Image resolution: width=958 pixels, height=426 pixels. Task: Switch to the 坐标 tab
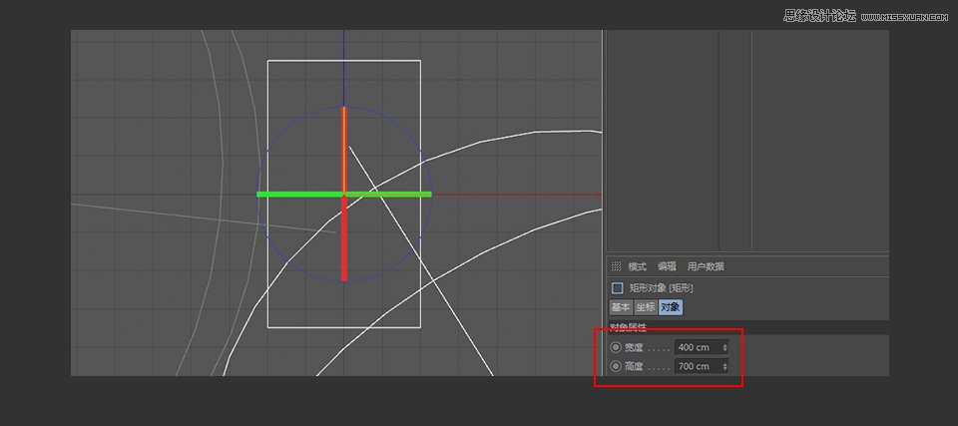click(x=646, y=307)
